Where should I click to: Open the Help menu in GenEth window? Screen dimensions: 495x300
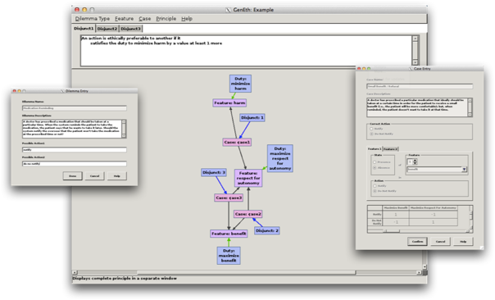point(187,19)
